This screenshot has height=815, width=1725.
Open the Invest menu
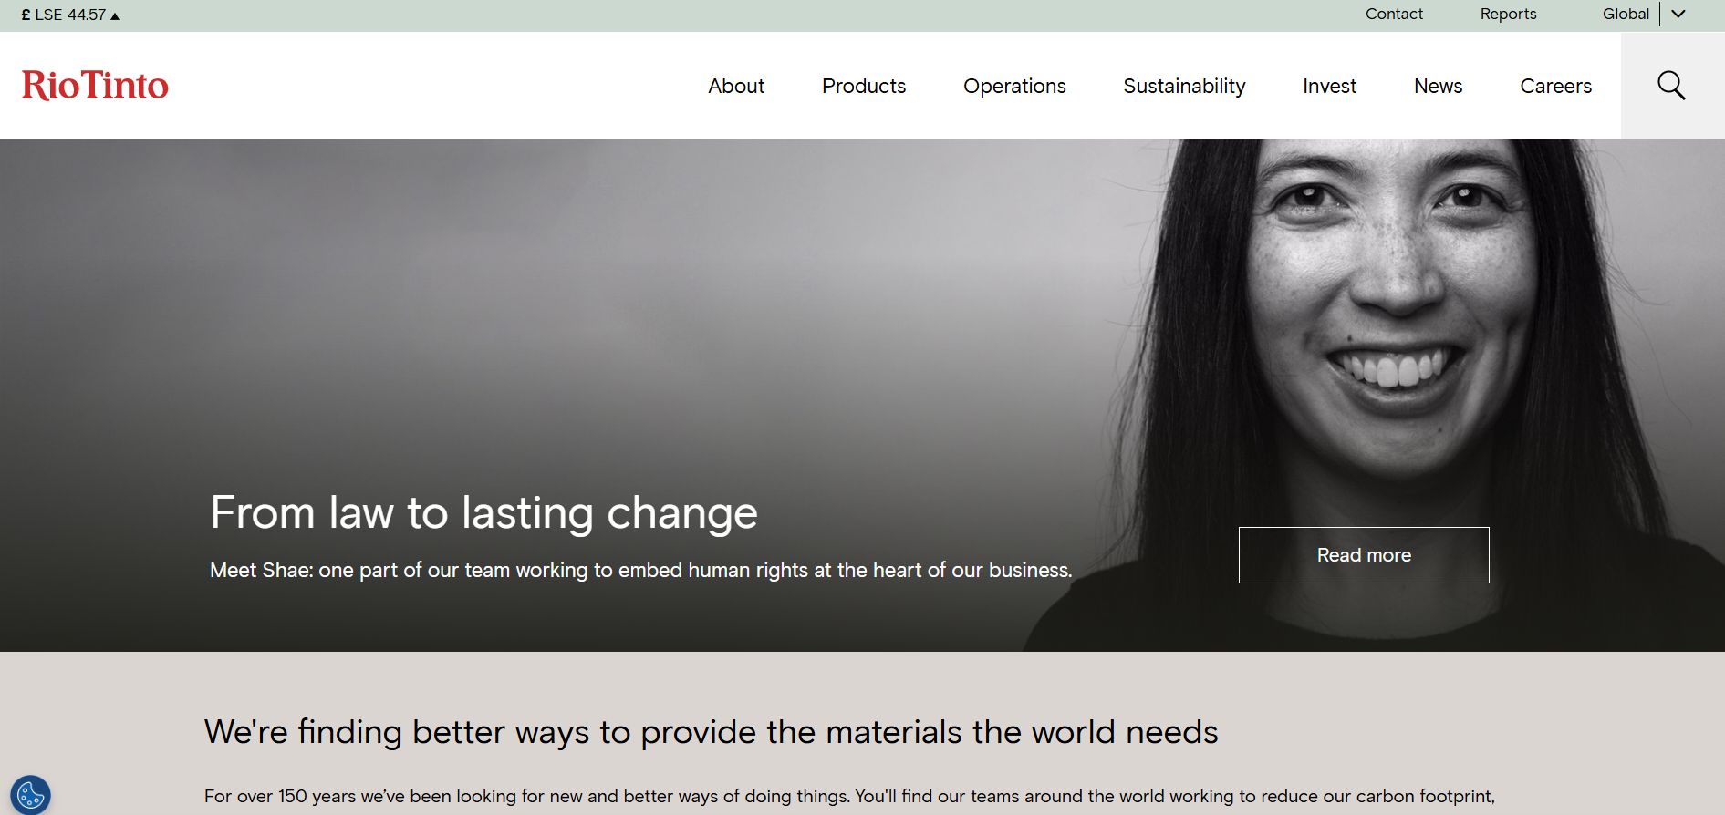pos(1329,86)
